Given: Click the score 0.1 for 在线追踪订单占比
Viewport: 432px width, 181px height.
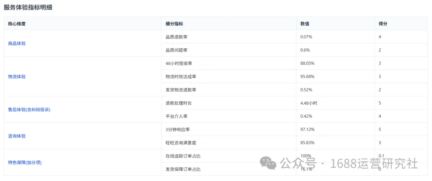Looking at the screenshot, I should click(x=382, y=156).
